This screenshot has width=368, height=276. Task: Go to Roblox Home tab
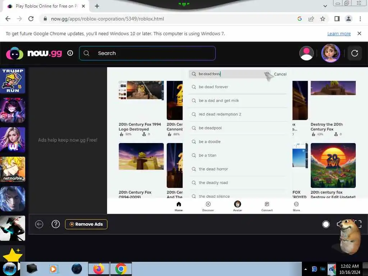[x=179, y=206]
